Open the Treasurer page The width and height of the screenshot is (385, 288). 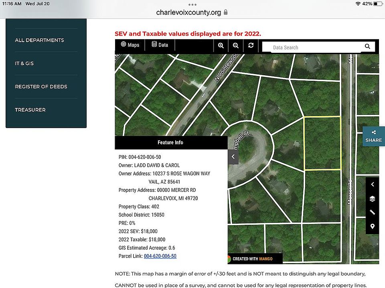(30, 110)
